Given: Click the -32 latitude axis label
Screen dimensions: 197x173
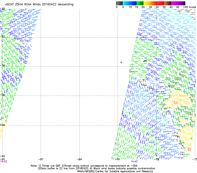Looking at the screenshot, I should (2, 37).
